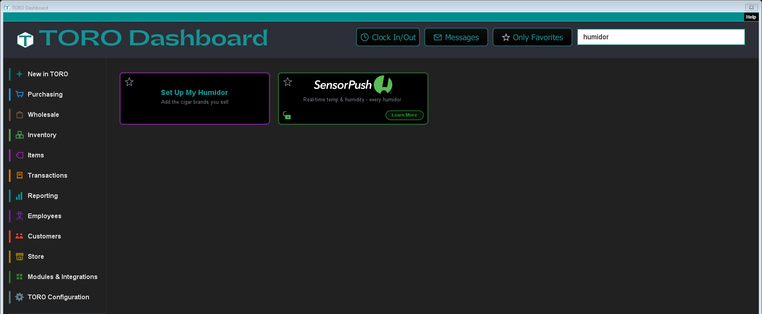762x314 pixels.
Task: Favorite the Set Up My Humidor card
Action: pyautogui.click(x=129, y=82)
